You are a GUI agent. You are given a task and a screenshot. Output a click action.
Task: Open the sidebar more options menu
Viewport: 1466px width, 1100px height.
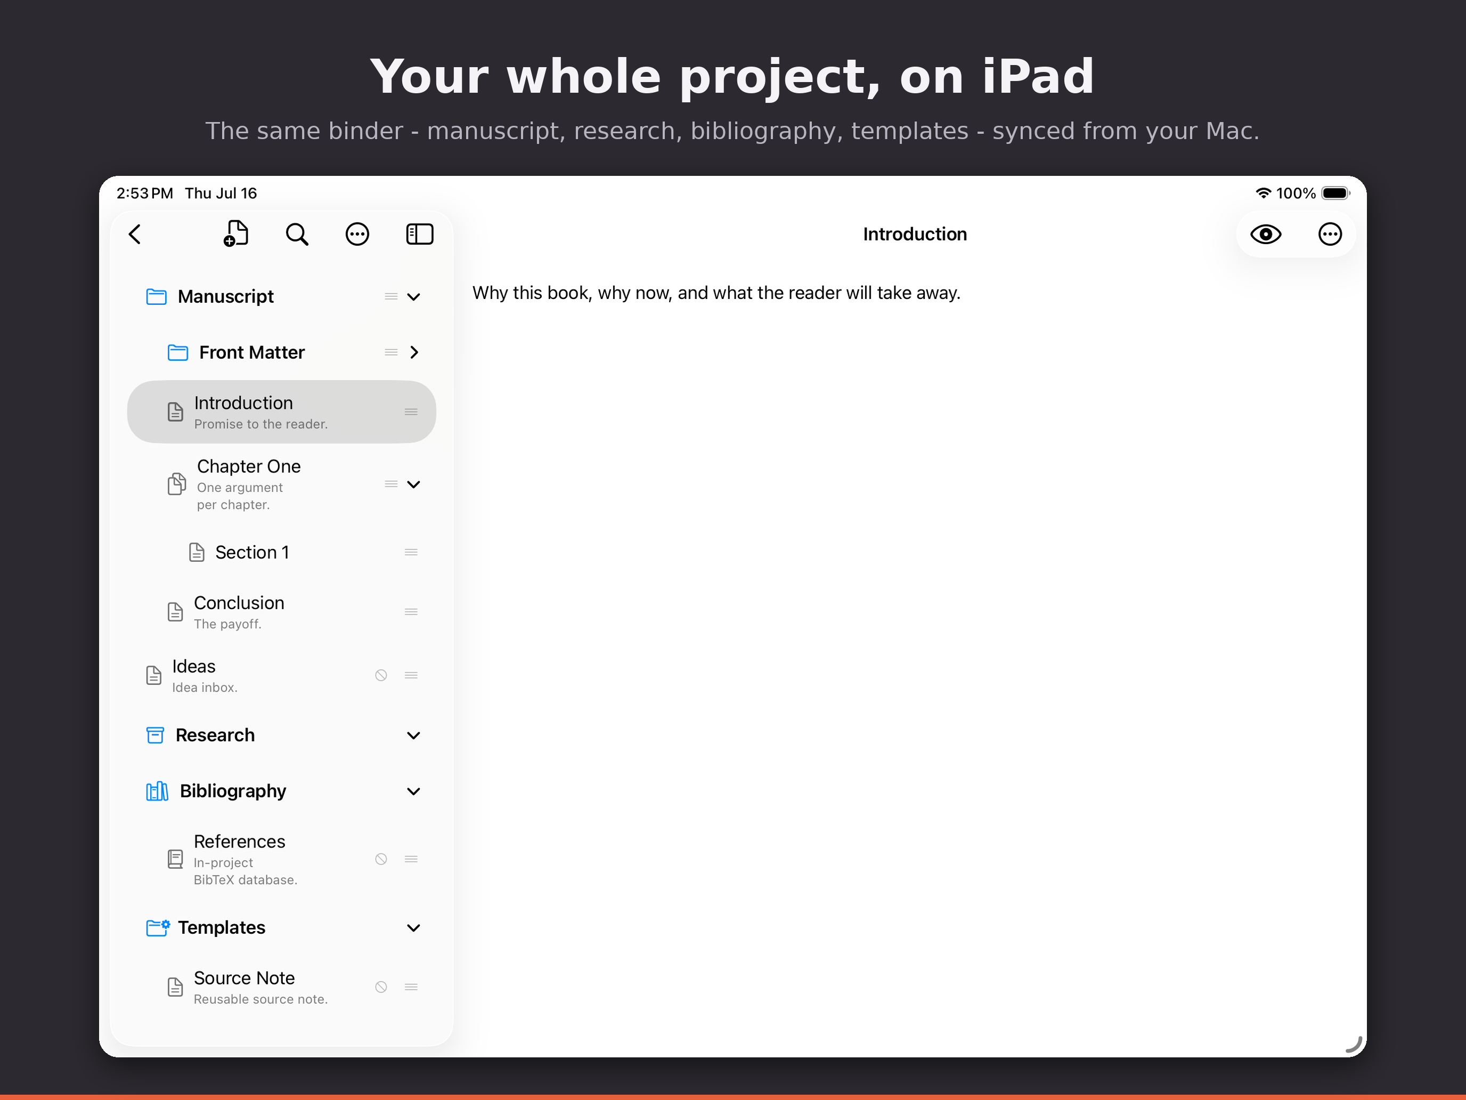click(357, 234)
